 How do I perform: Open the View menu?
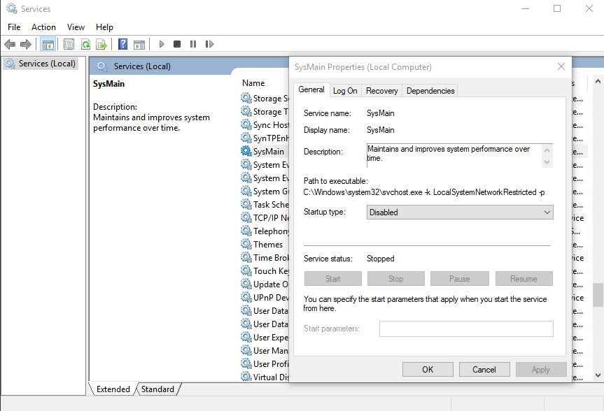coord(76,27)
